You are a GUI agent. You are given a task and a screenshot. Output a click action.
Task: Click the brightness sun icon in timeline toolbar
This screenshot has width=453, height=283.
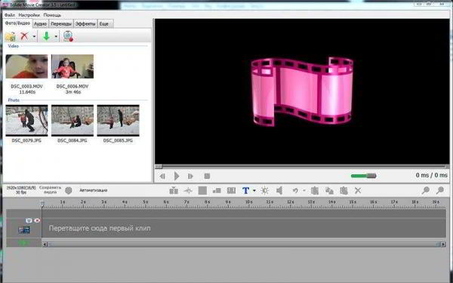tap(265, 191)
